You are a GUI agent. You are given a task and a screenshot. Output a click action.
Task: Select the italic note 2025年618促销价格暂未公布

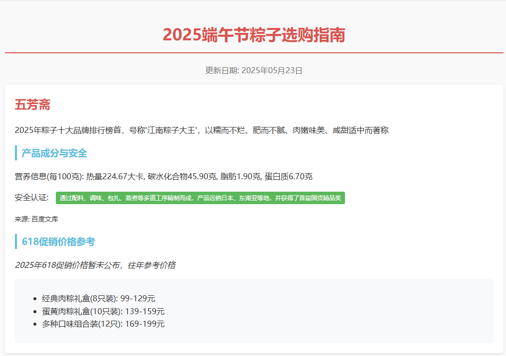(x=95, y=265)
